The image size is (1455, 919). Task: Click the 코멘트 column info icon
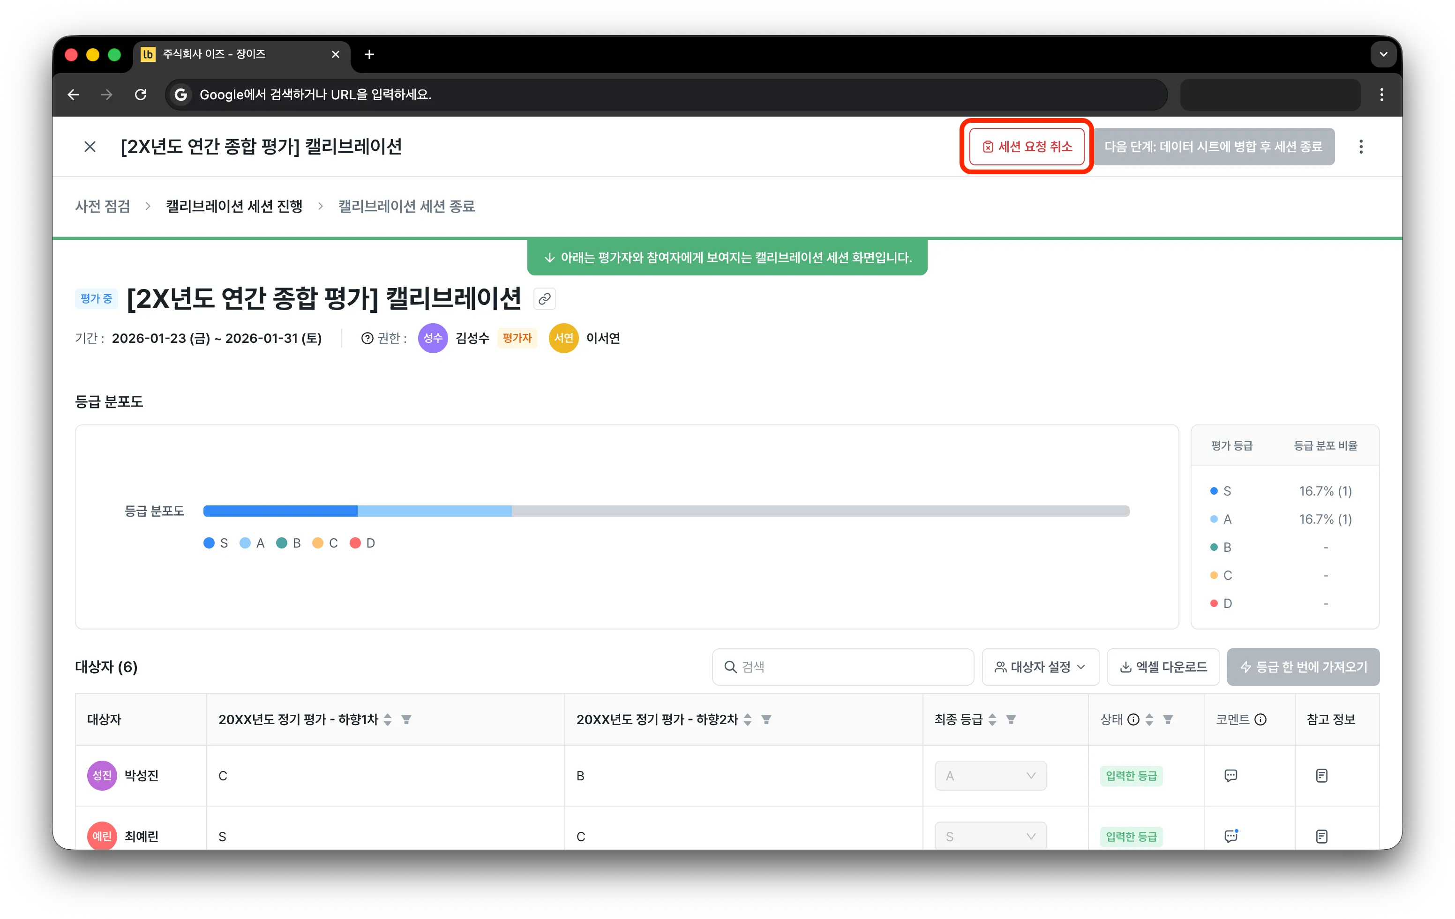[x=1260, y=719]
